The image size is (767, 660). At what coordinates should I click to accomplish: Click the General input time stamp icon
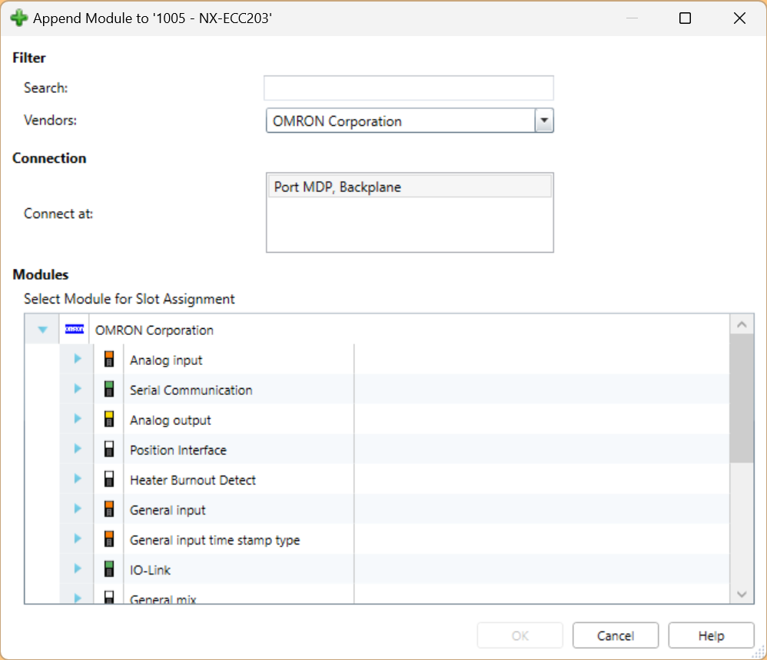click(x=109, y=539)
